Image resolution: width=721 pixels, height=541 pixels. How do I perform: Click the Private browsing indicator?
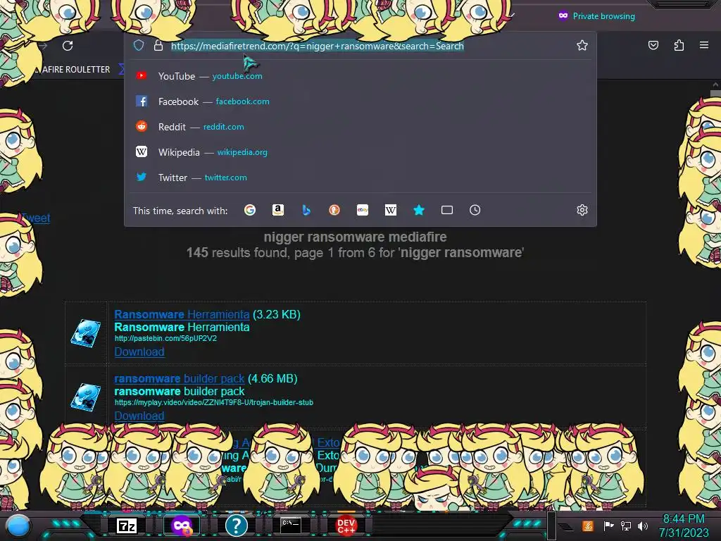click(x=596, y=16)
